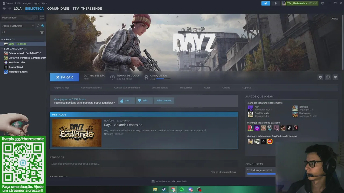Image resolution: width=344 pixels, height=193 pixels.
Task: Open Spotify from the taskbar
Action: (x=182, y=190)
